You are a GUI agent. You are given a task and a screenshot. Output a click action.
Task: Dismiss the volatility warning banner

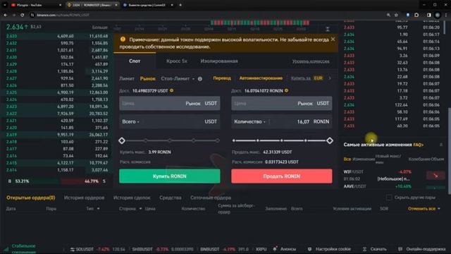(x=333, y=40)
